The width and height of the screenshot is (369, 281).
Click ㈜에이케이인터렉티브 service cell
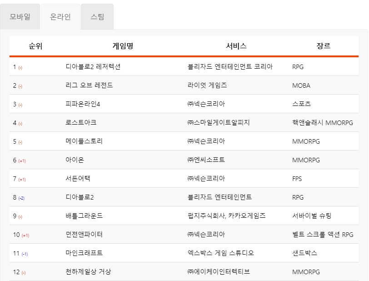(219, 271)
